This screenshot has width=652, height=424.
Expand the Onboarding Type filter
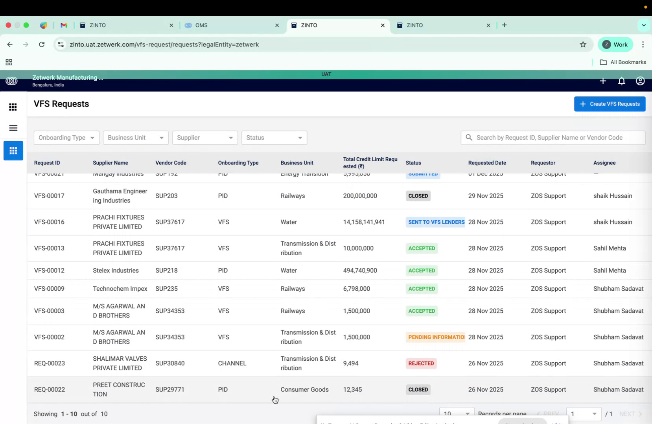66,138
